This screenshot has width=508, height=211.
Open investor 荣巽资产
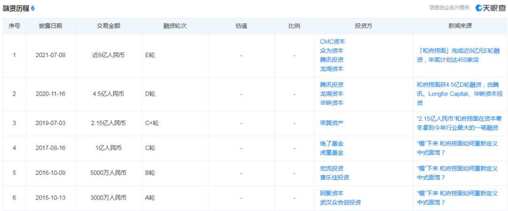(332, 123)
